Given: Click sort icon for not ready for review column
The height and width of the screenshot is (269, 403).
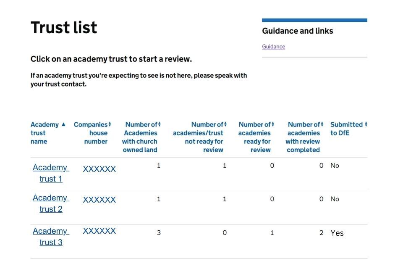Looking at the screenshot, I should (225, 124).
